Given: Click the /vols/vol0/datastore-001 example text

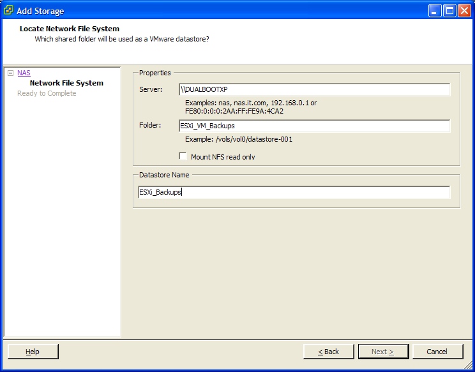Looking at the screenshot, I should (x=254, y=139).
